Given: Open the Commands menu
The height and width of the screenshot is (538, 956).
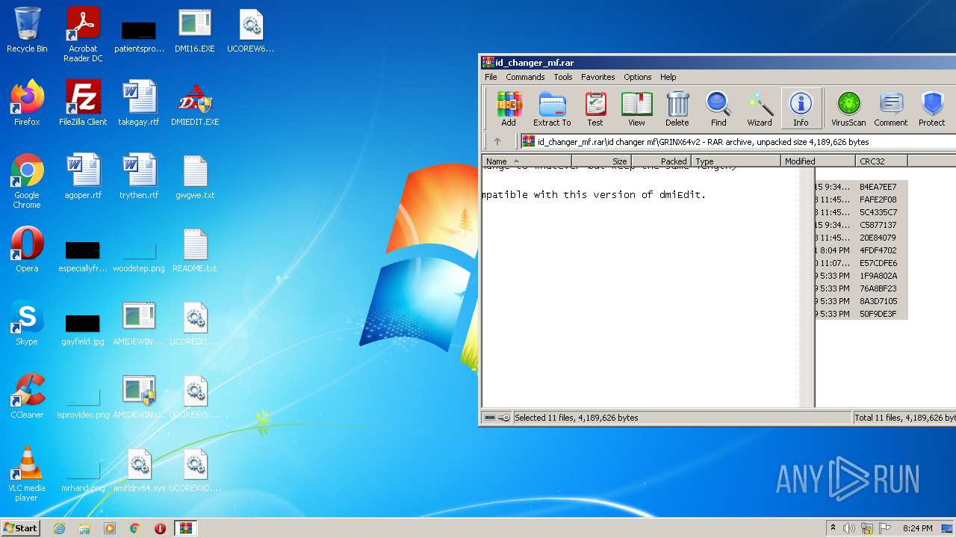Looking at the screenshot, I should 525,77.
